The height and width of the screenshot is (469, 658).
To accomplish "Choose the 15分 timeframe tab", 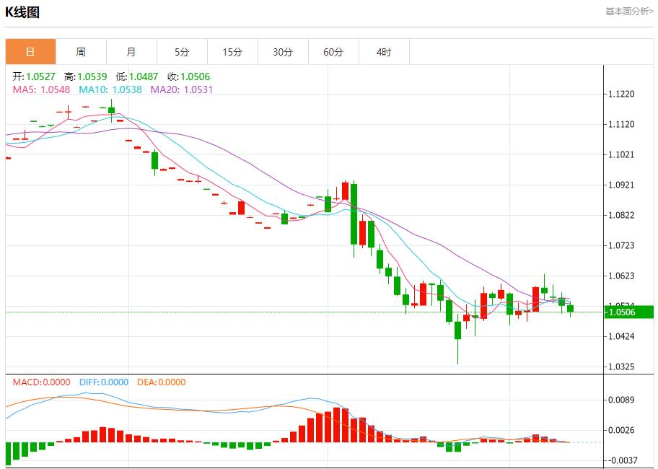I will pos(232,52).
